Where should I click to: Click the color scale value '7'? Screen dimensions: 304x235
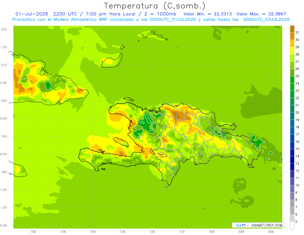(x=296, y=207)
